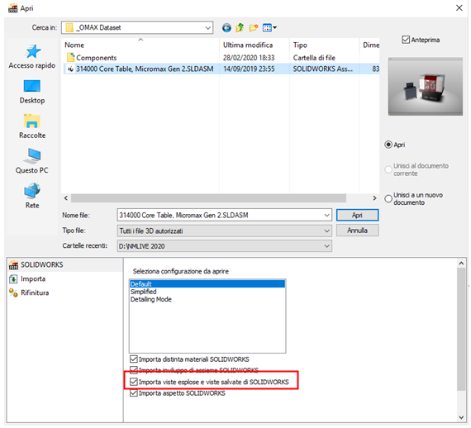
Task: Select the Components folder icon
Action: pyautogui.click(x=70, y=57)
